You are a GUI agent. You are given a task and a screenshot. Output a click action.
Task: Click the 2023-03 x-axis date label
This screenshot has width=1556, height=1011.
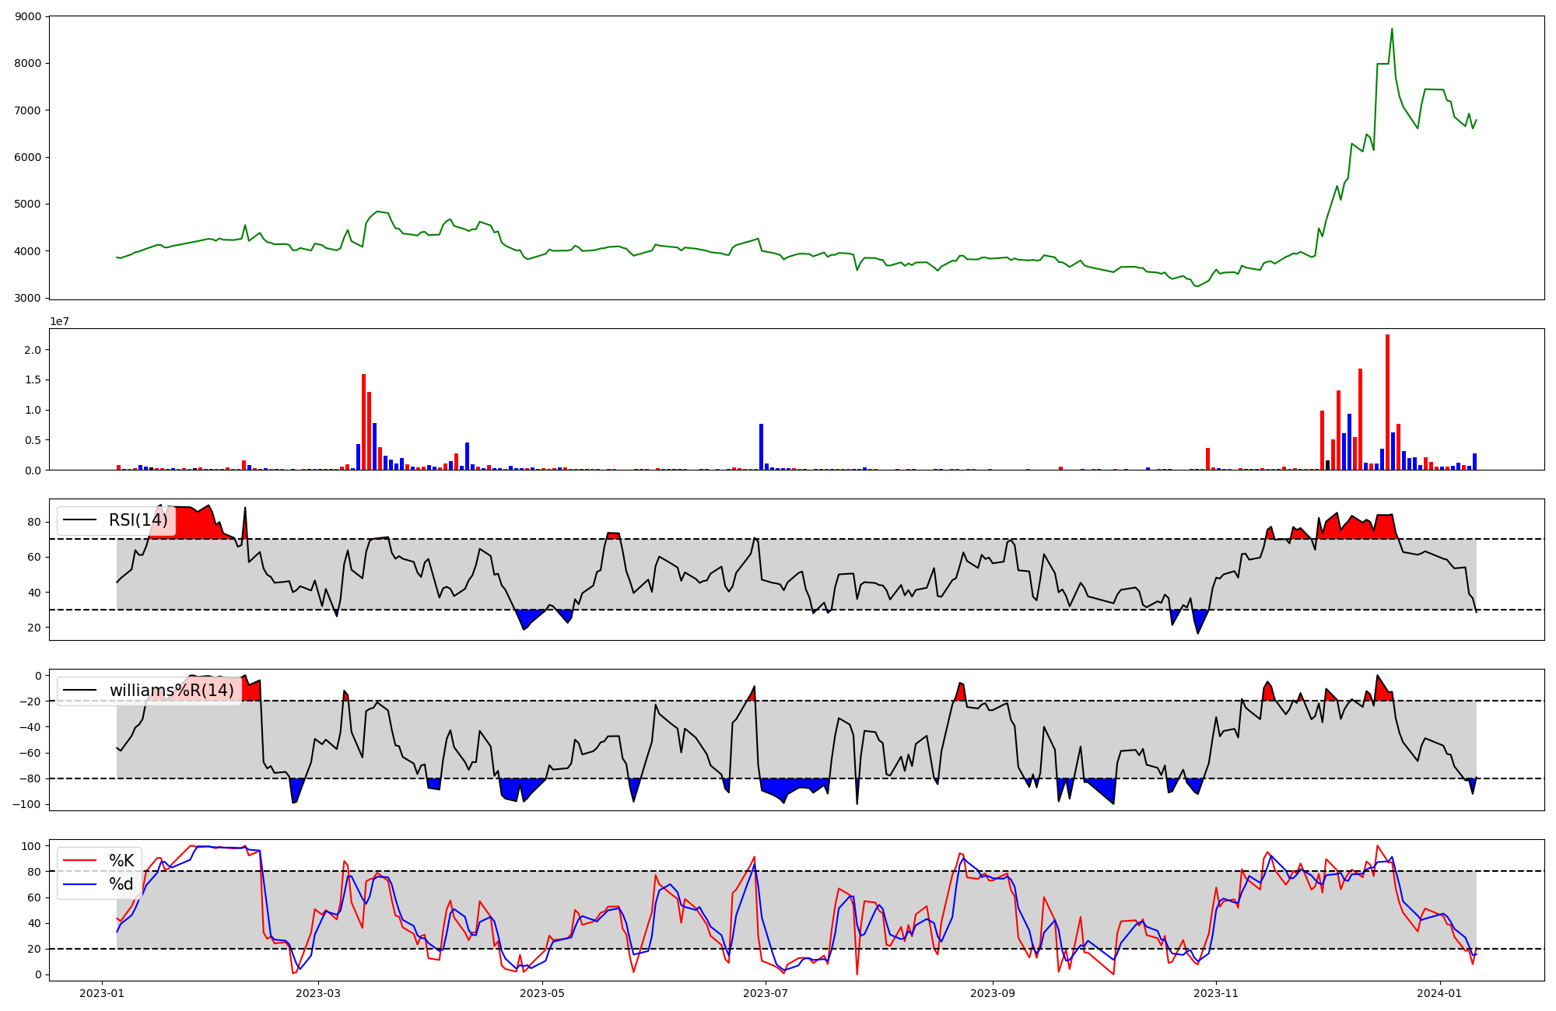318,993
